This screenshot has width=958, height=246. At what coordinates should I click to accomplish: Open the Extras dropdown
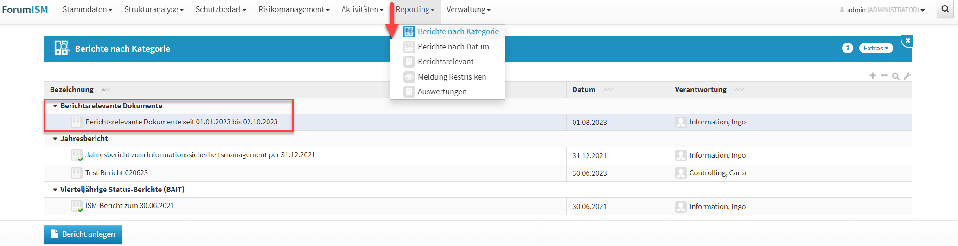click(875, 48)
